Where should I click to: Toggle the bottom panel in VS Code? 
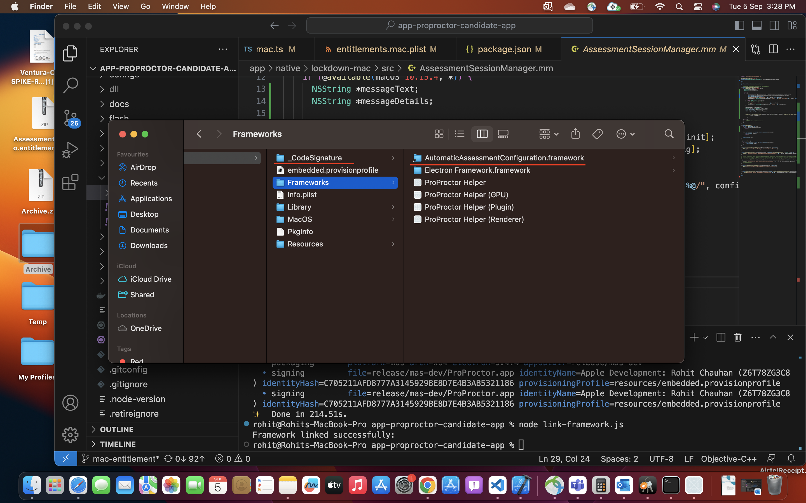pyautogui.click(x=757, y=25)
